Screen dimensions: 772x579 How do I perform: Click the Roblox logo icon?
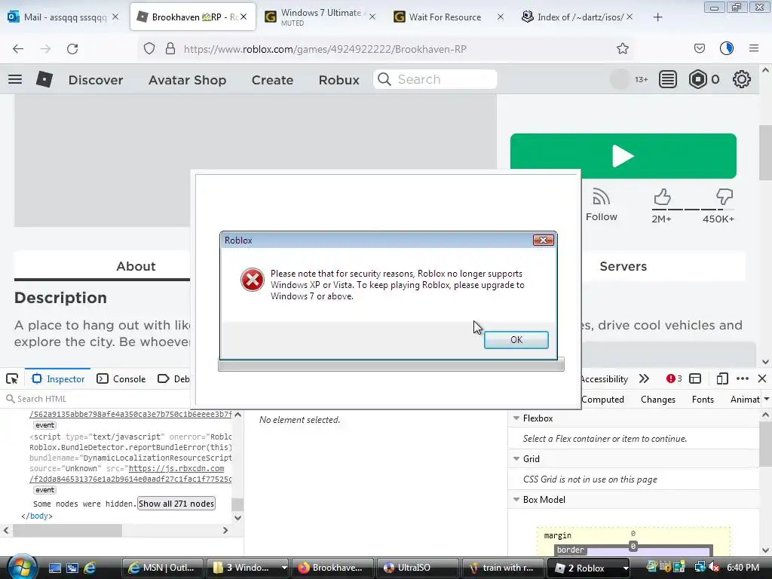[44, 79]
